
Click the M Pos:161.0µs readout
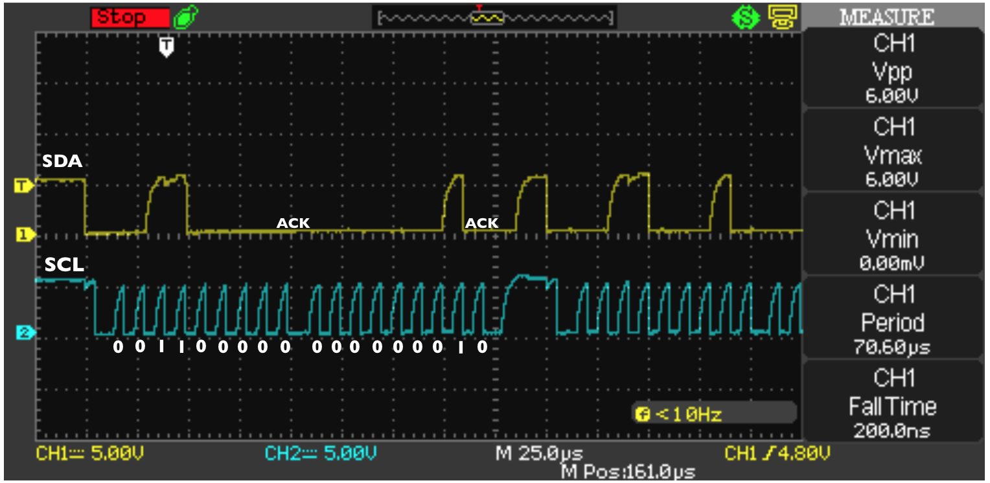pos(628,472)
